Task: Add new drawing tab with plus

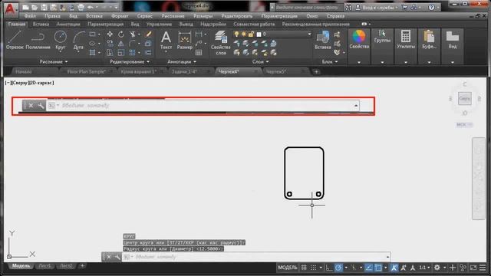Action: pos(316,71)
